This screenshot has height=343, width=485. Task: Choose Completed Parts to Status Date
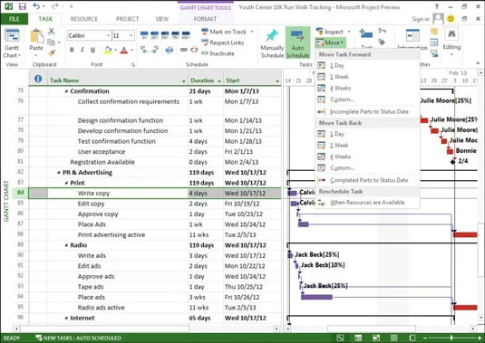tap(367, 180)
